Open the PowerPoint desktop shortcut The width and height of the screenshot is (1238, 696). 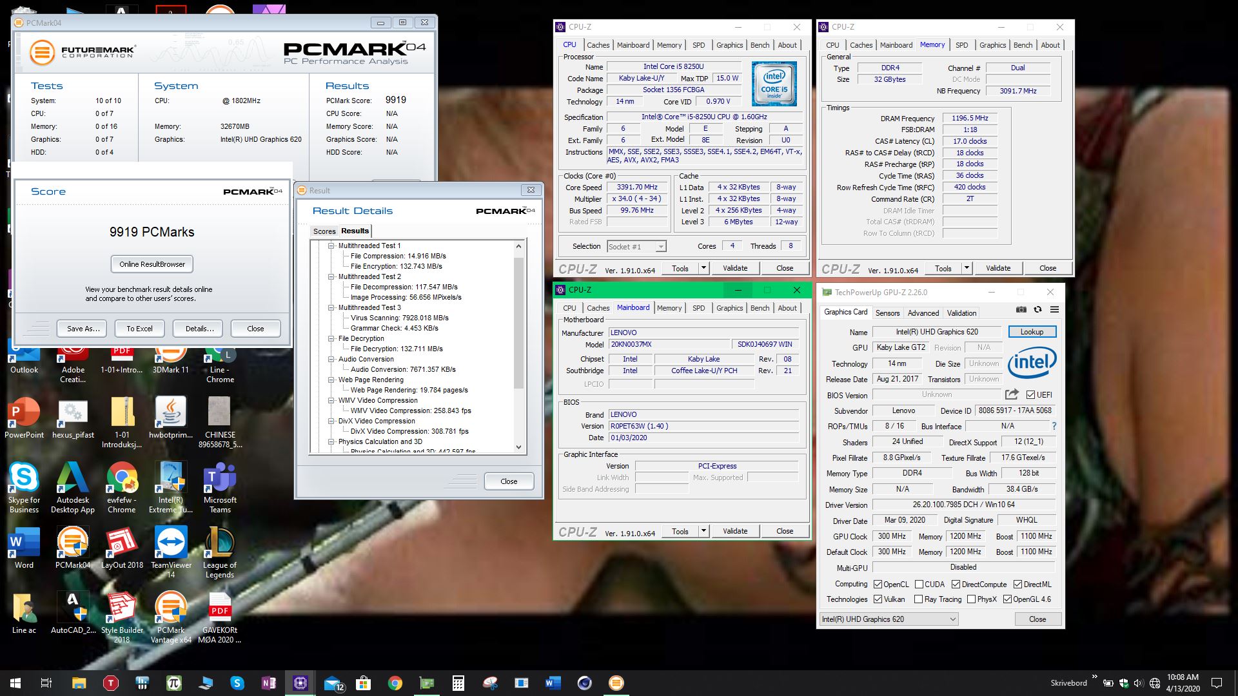24,418
